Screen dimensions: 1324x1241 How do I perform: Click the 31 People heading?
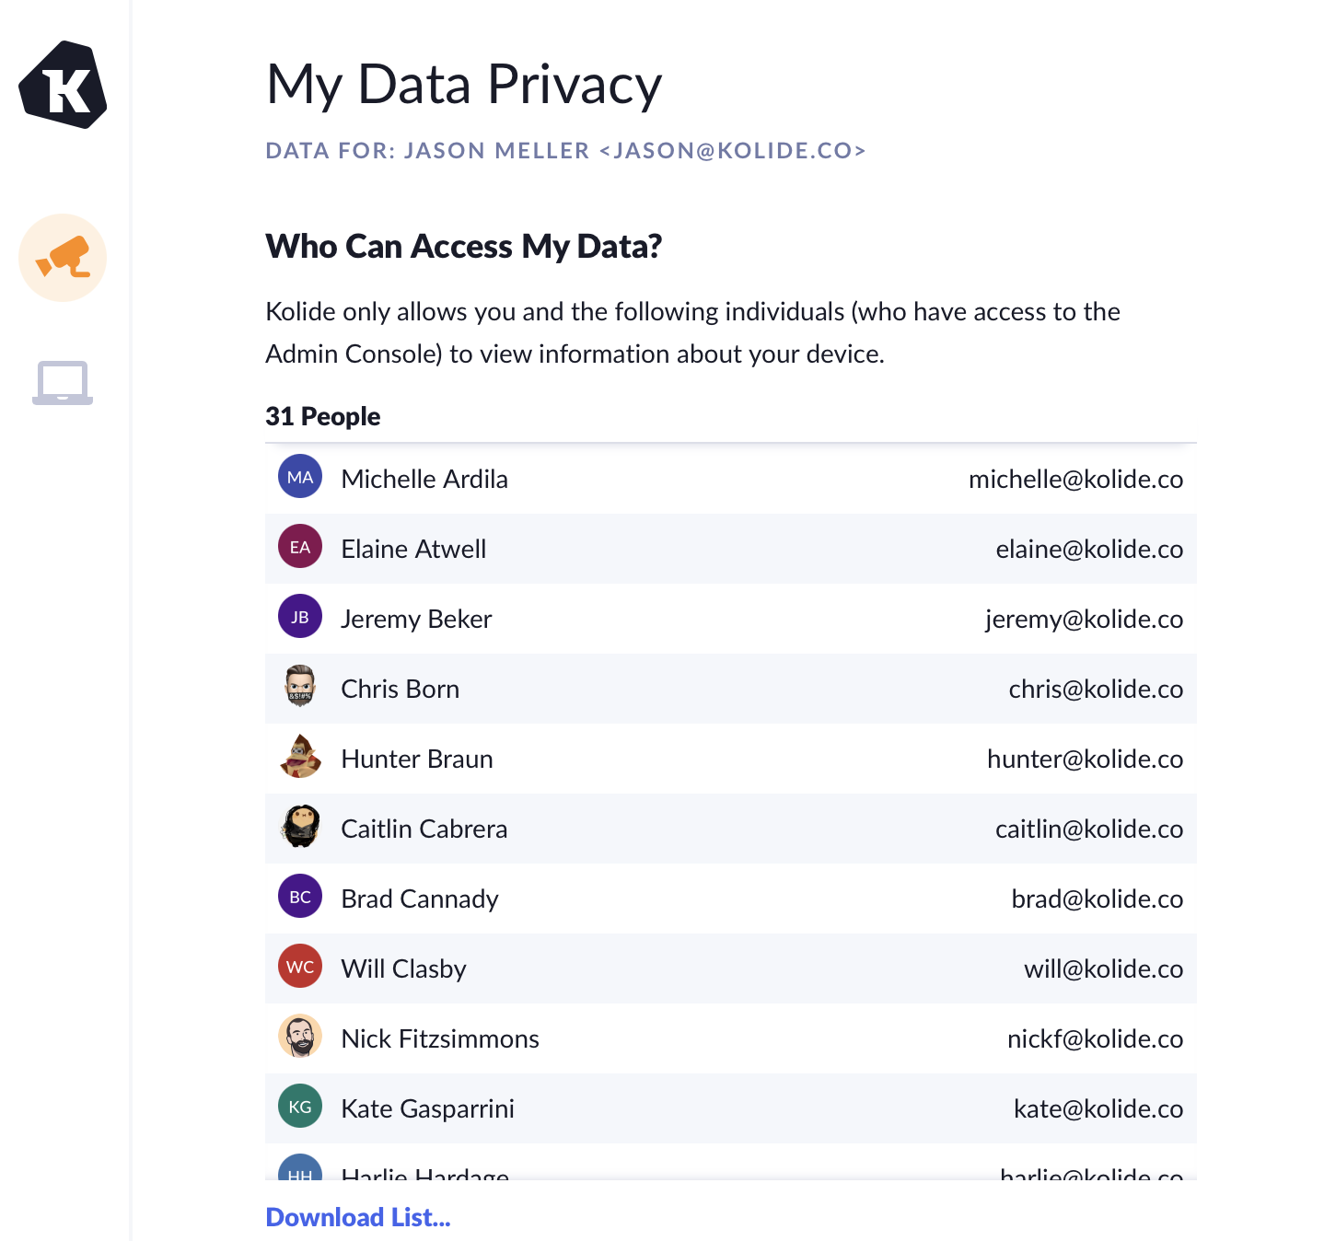coord(323,416)
